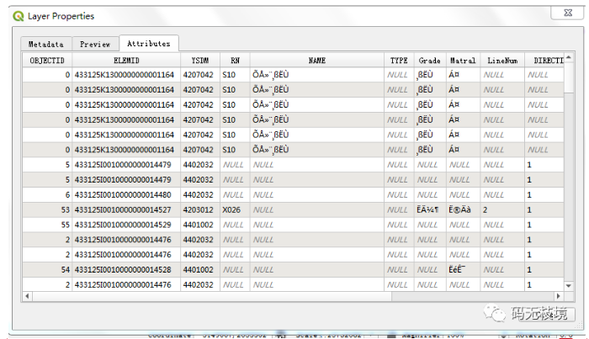Select DIRECTI value 1 in OBJECTID 53 row
Screen dimensions: 589x339
click(x=544, y=209)
